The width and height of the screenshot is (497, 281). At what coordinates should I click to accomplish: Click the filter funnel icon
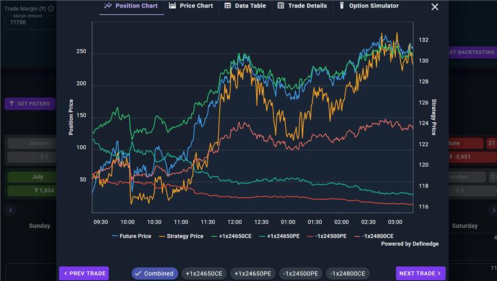coord(12,104)
